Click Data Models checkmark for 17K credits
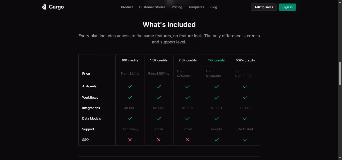Screen dimensions: 342x160 click(217, 119)
